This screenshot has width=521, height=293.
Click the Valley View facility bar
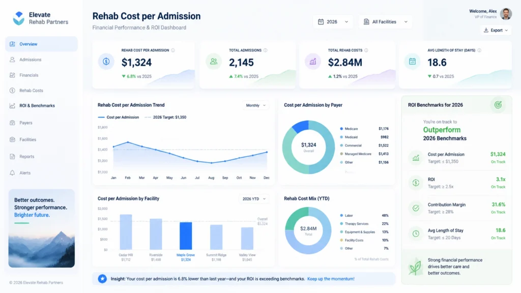coord(247,239)
